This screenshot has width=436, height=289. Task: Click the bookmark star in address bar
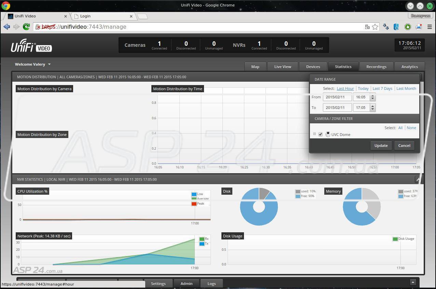click(x=375, y=27)
